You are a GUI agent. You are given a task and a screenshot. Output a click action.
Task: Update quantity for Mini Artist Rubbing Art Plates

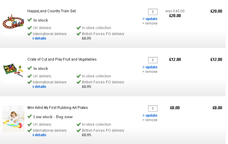click(150, 115)
